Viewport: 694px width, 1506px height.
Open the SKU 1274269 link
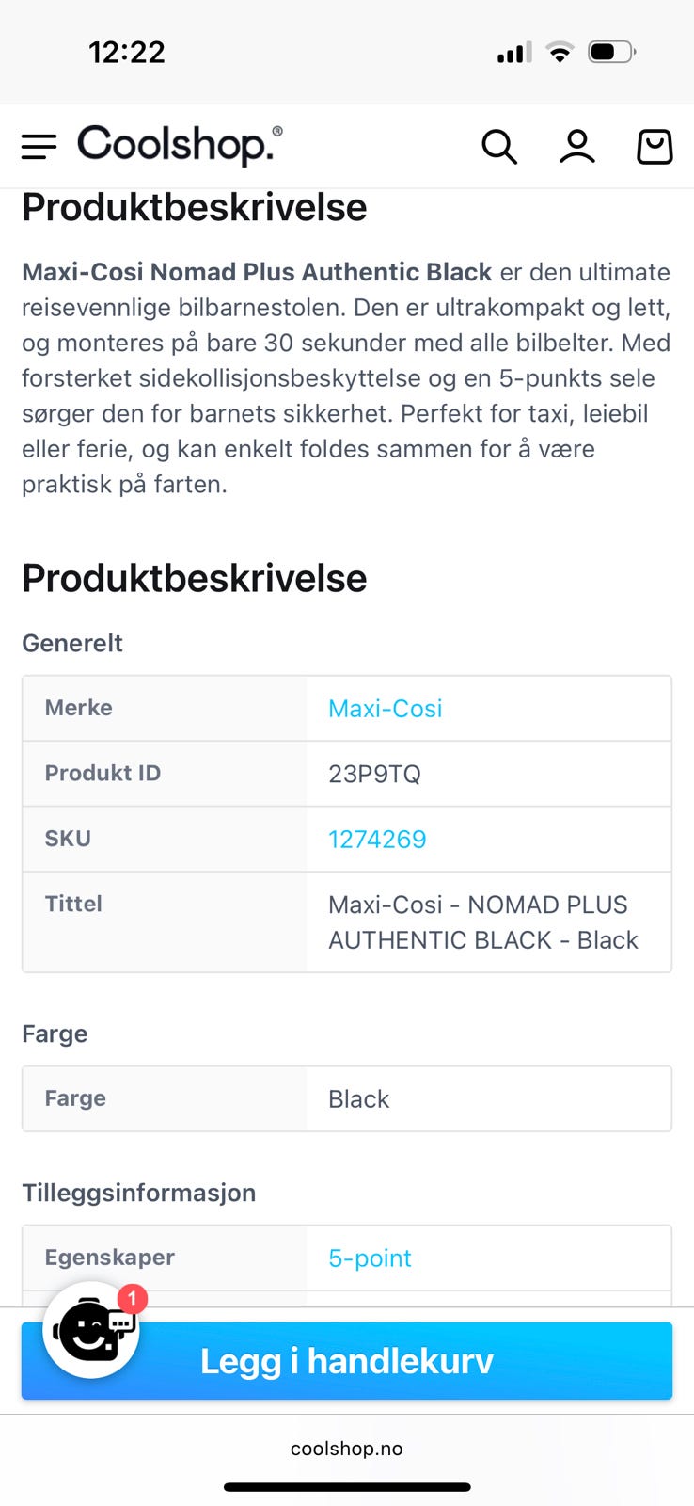point(377,840)
